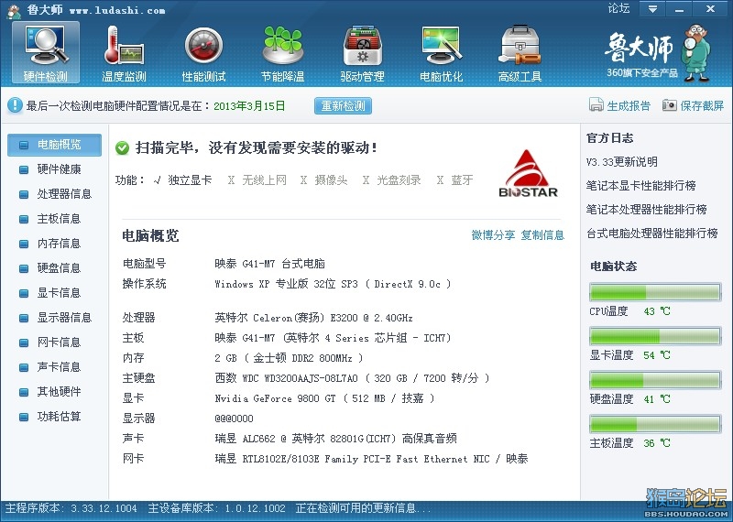Screen dimensions: 733x522
Task: Open the title bar dropdown menu arrow
Action: [652, 9]
